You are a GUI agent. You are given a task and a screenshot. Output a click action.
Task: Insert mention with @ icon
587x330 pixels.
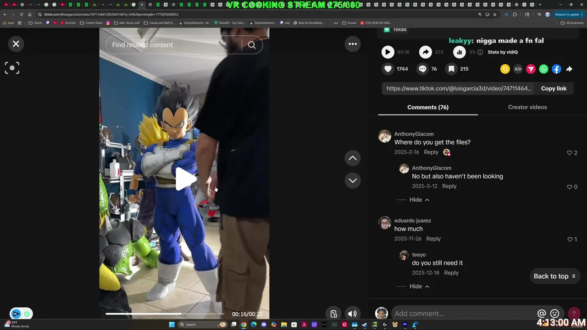pyautogui.click(x=542, y=313)
